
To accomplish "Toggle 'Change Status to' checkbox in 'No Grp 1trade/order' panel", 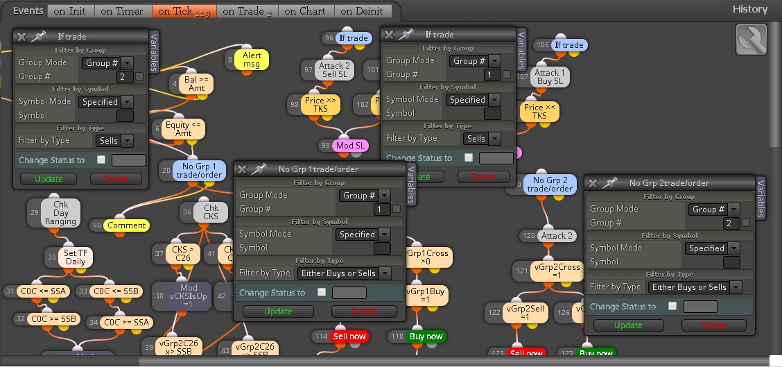I will (x=322, y=292).
